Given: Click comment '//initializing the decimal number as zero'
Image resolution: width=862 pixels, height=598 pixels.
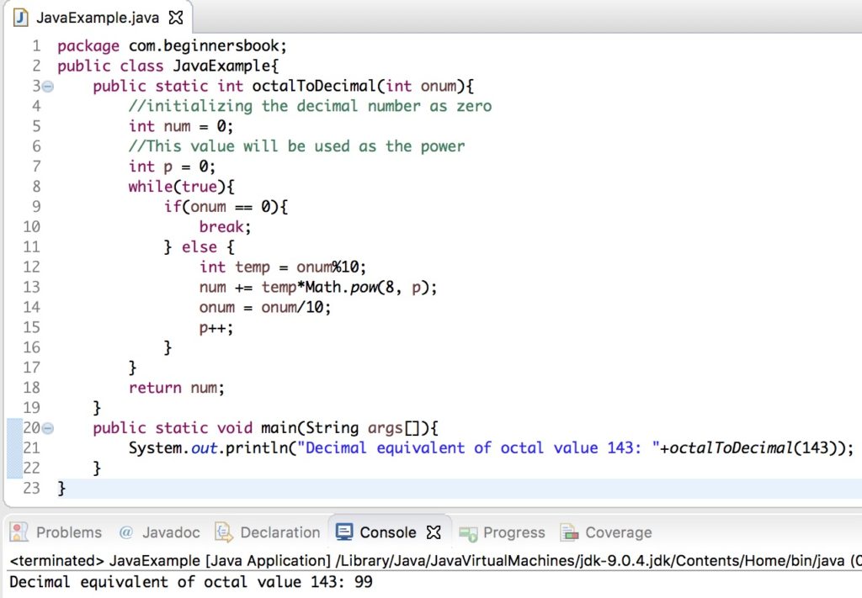Looking at the screenshot, I should click(310, 106).
